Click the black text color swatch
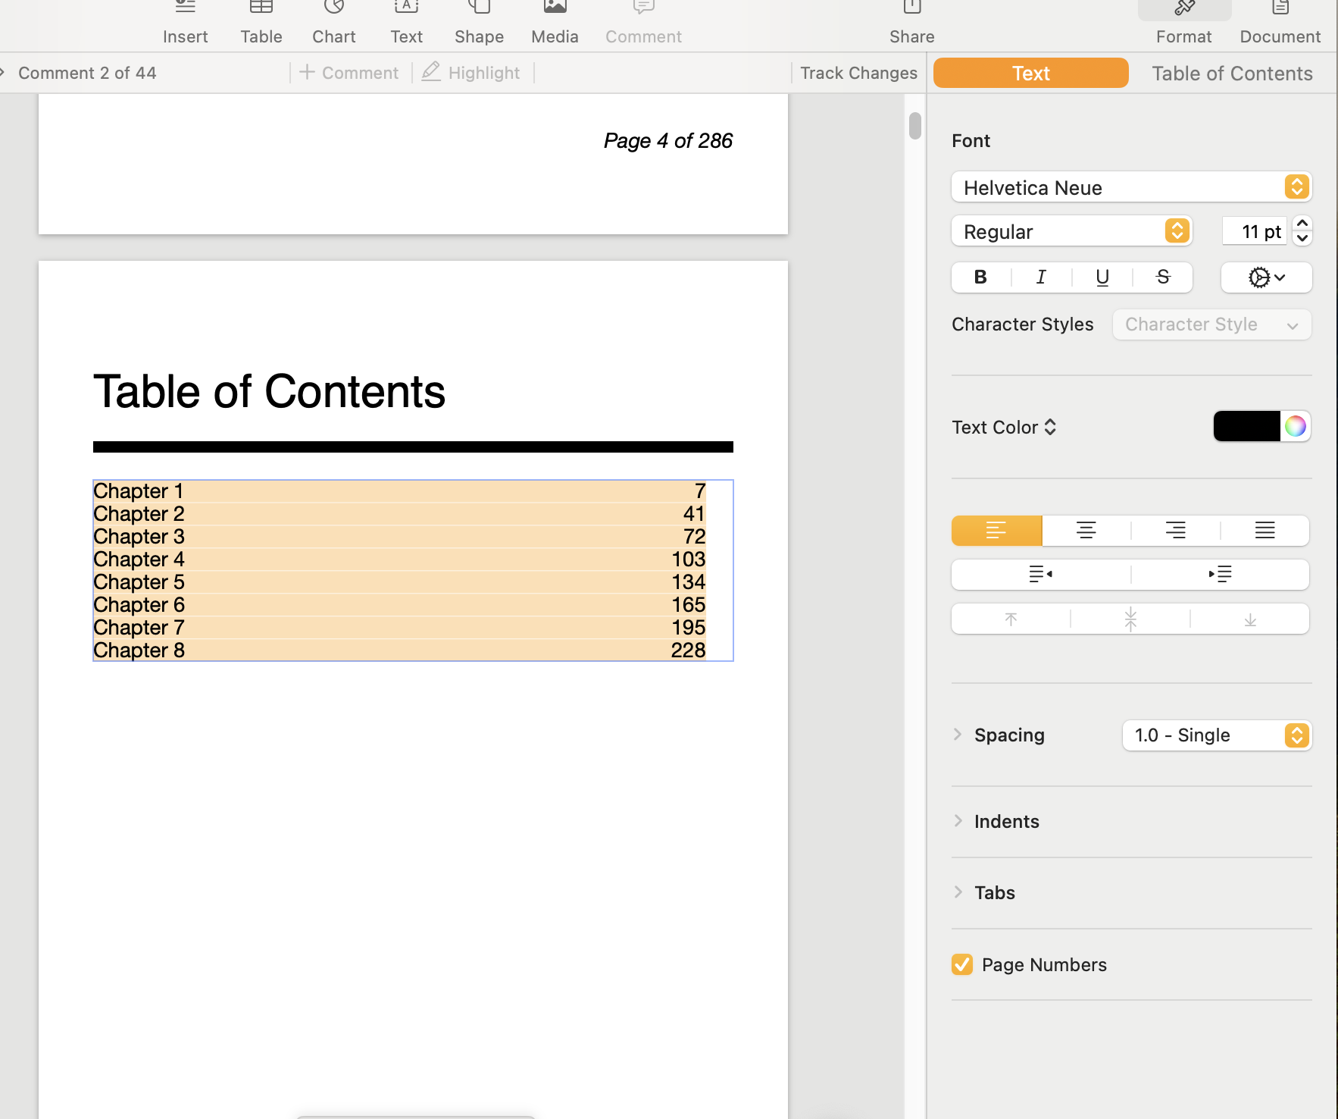 1247,426
